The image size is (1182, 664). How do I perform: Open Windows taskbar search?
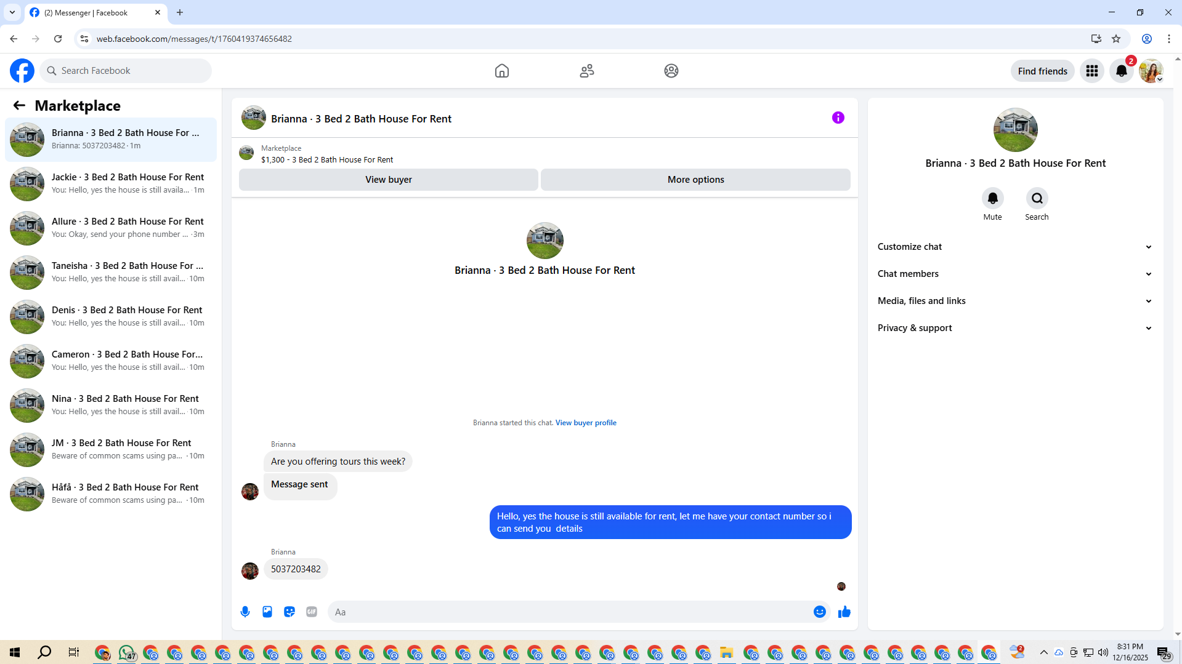[44, 652]
